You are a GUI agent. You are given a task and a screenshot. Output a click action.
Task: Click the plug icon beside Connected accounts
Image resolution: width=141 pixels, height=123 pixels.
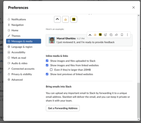click(9, 69)
